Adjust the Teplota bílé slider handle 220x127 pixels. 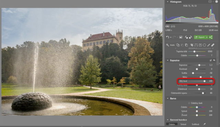[194, 52]
